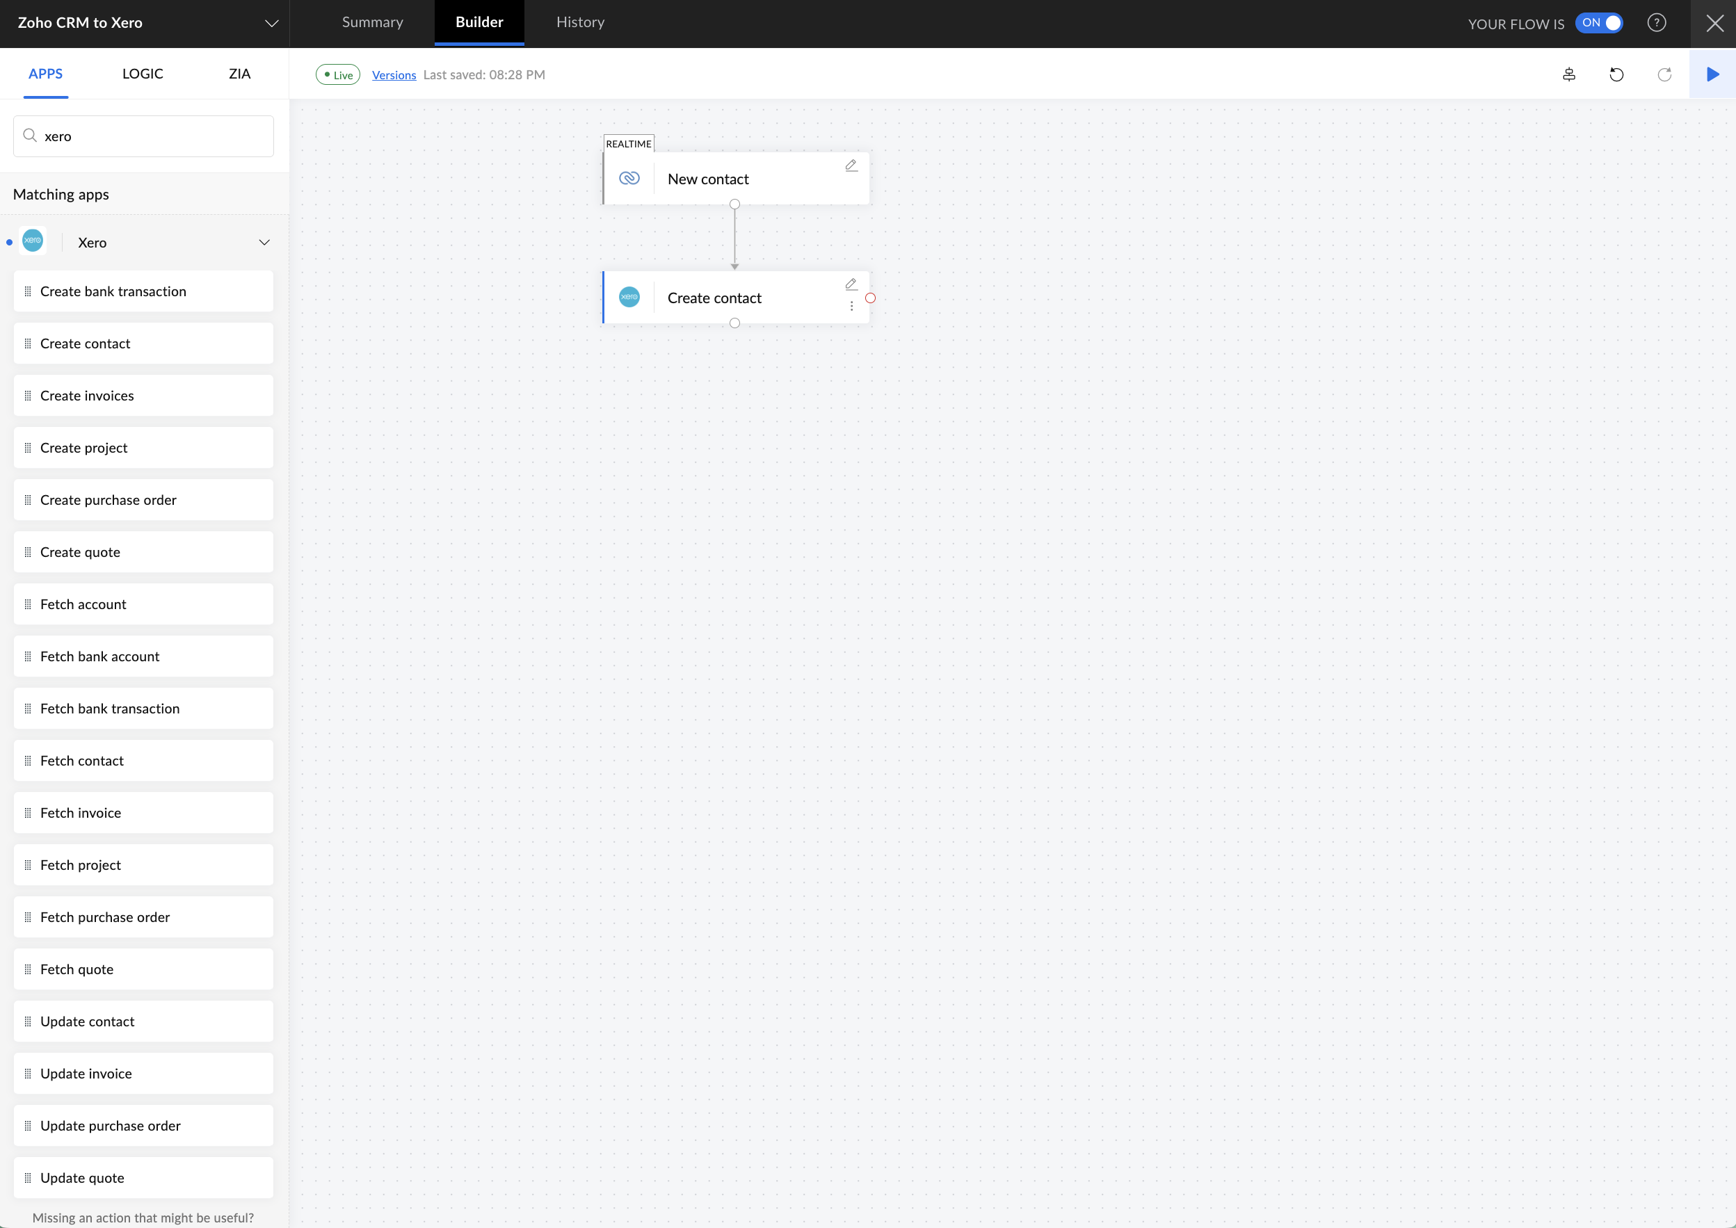The width and height of the screenshot is (1736, 1228).
Task: Select the blue run/test flow icon
Action: pos(1712,74)
